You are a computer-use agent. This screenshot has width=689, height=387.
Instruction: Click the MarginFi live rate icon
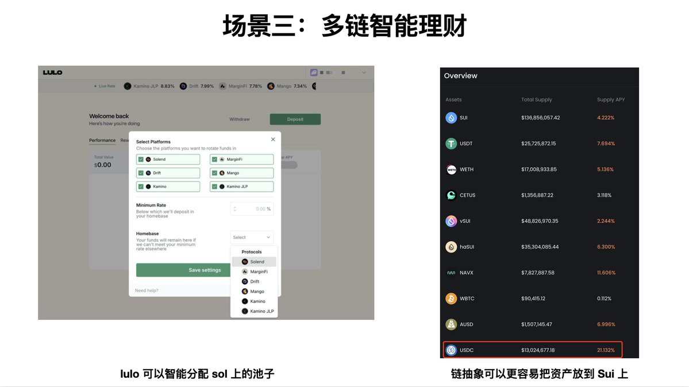pyautogui.click(x=222, y=86)
